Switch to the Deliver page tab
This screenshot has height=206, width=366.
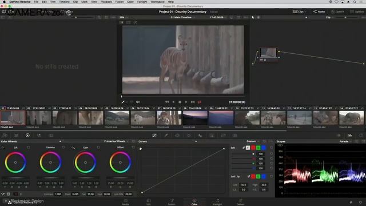(x=240, y=202)
